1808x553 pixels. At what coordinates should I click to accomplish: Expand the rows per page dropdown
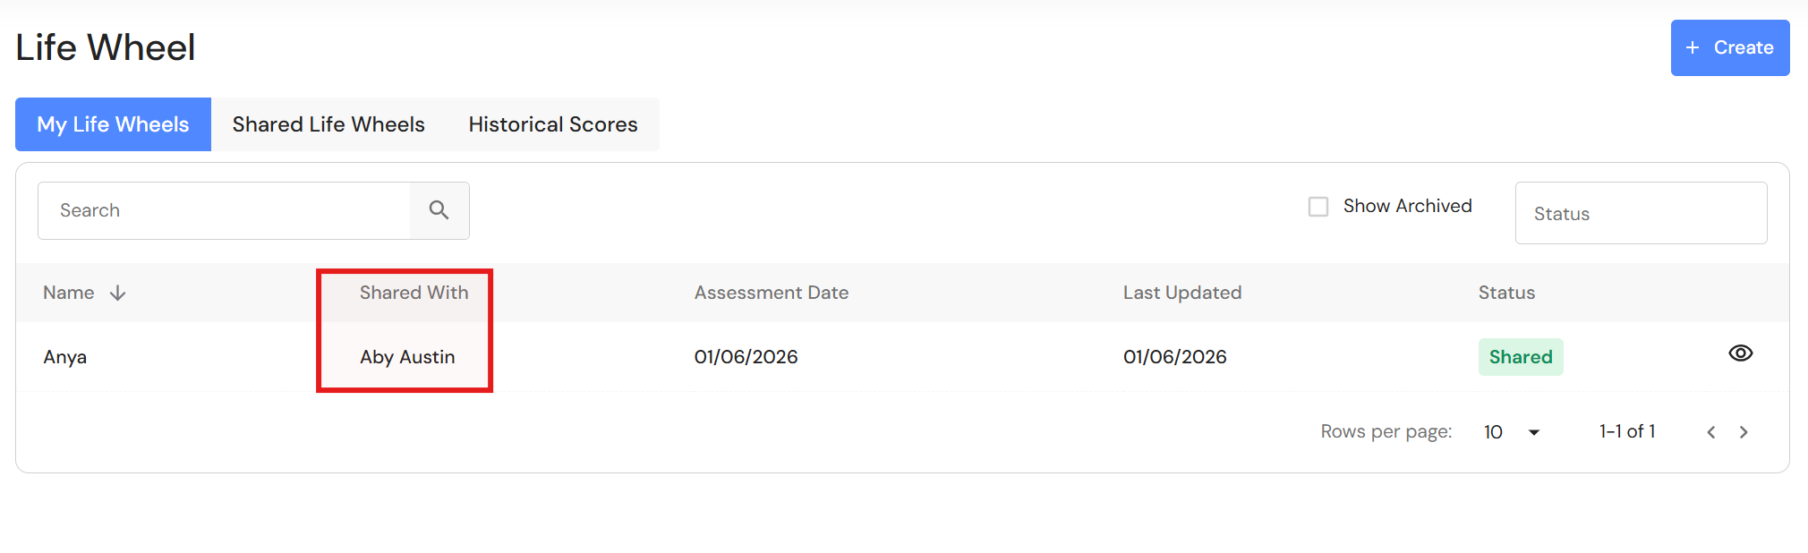[1513, 432]
